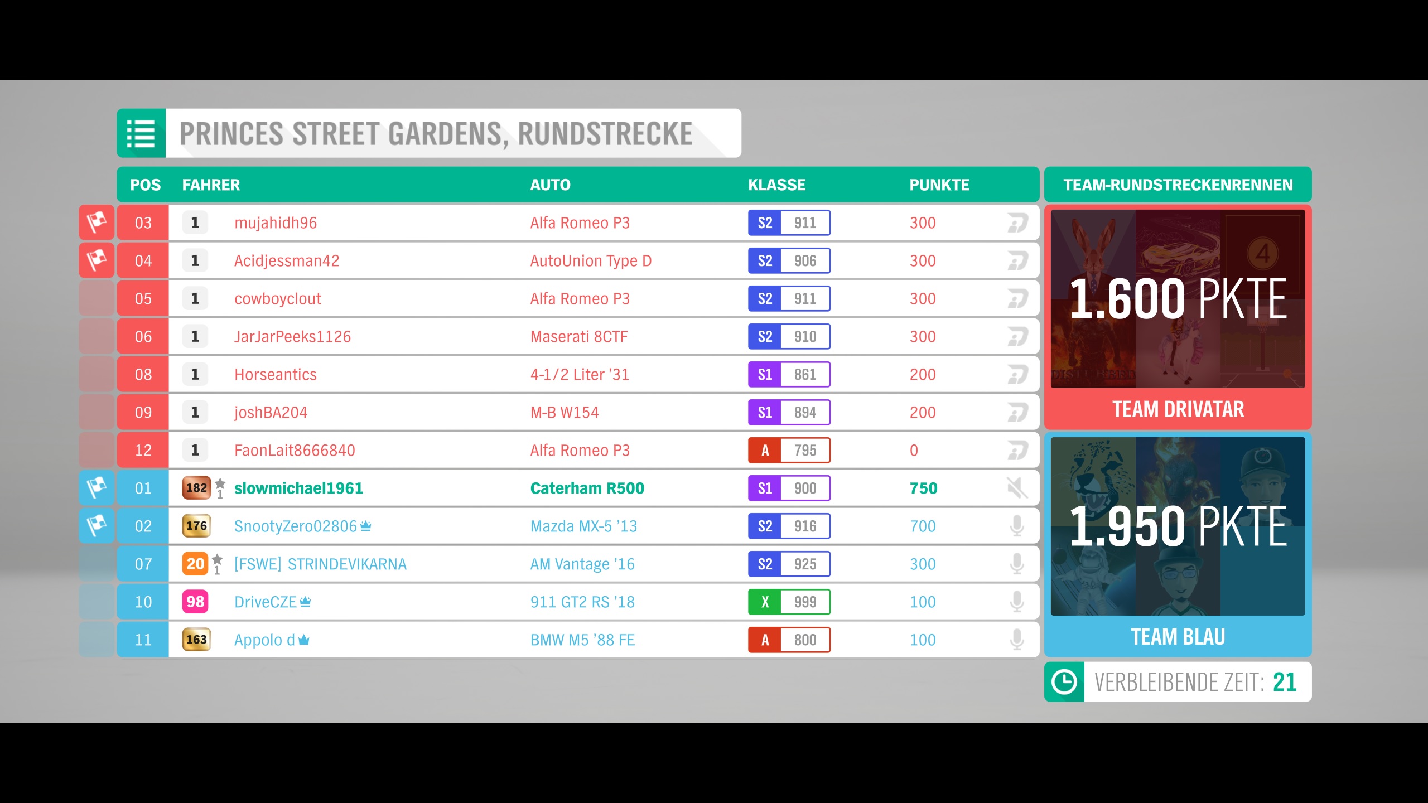Toggle the muted speaker icon for slowmichael1961
The height and width of the screenshot is (803, 1428).
point(1017,488)
